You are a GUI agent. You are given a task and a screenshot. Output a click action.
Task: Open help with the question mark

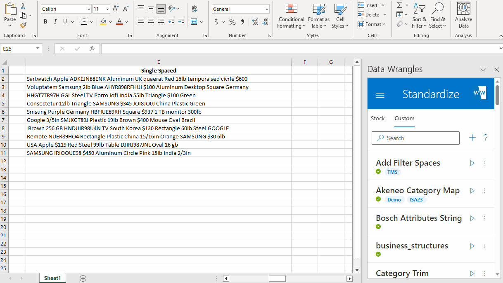tap(485, 138)
